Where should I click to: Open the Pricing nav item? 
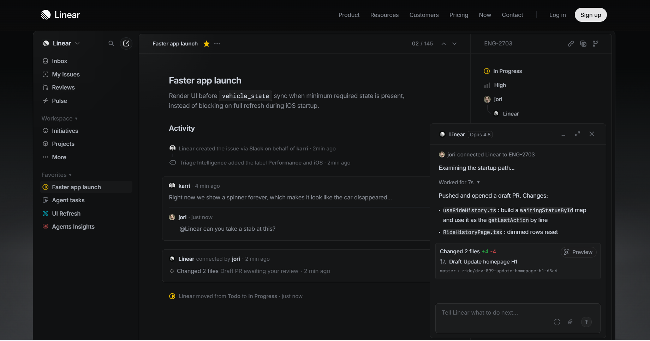click(x=459, y=15)
